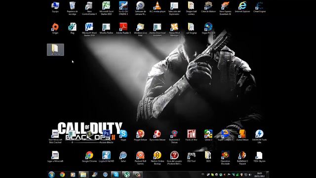This screenshot has height=178, width=316.
Task: Open Windows Media Player taskbar icon
Action: click(73, 175)
